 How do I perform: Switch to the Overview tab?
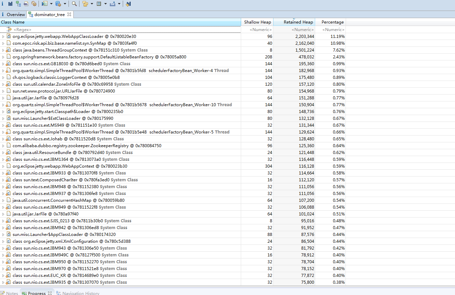click(13, 14)
